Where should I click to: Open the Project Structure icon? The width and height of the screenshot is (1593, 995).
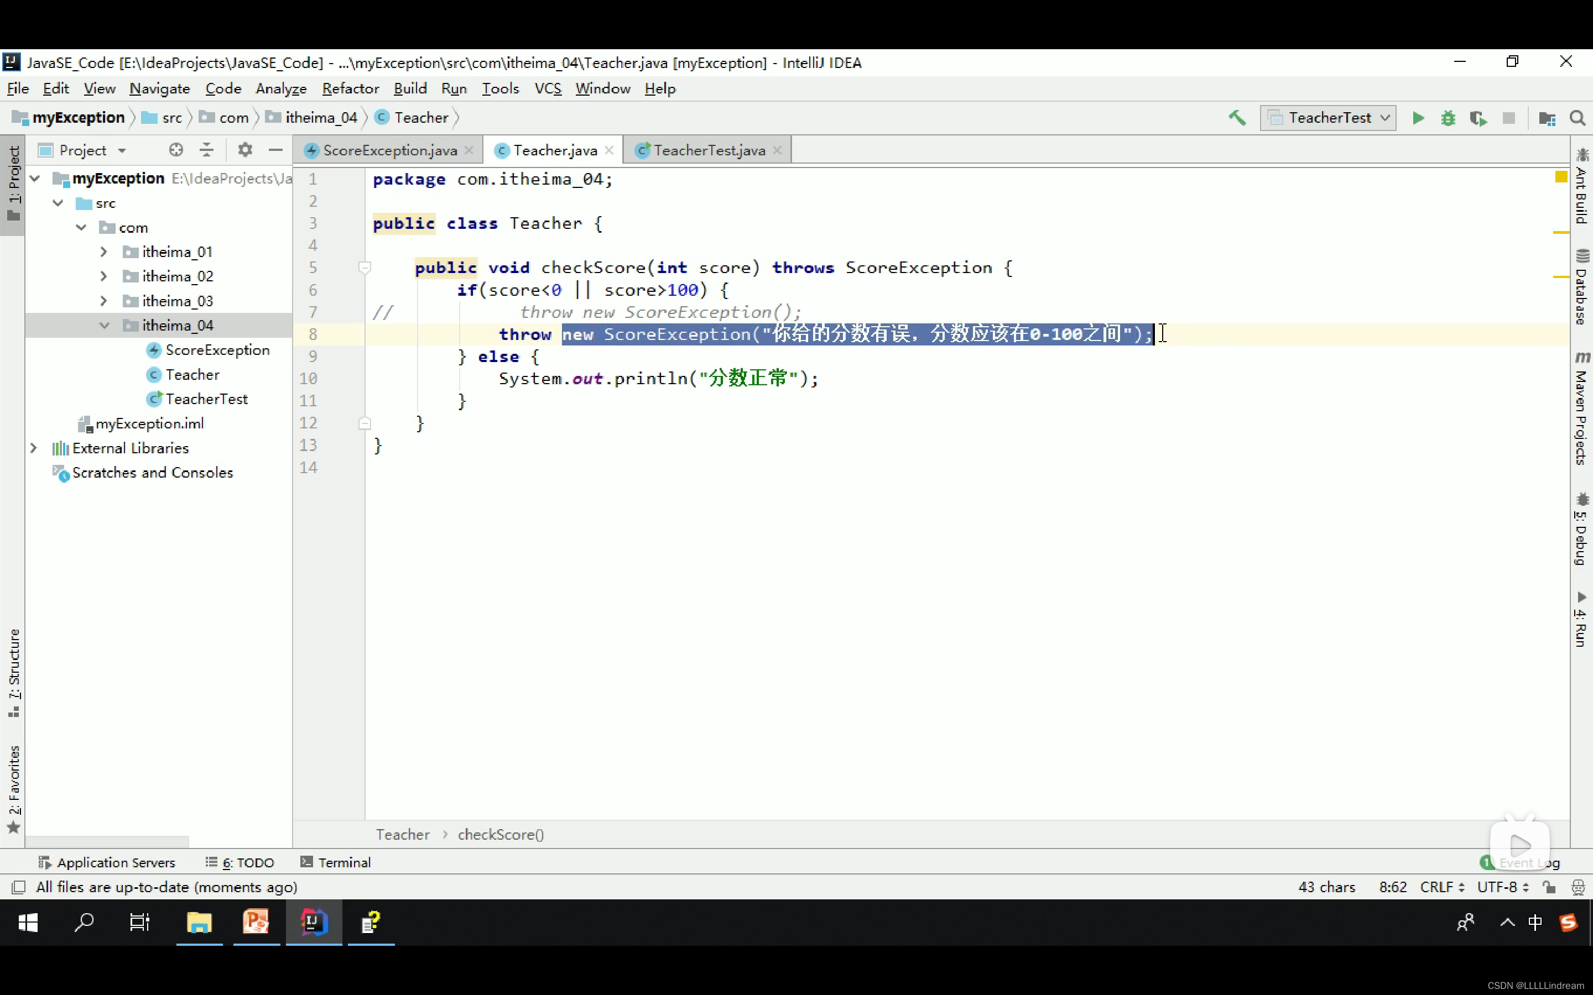point(1547,118)
